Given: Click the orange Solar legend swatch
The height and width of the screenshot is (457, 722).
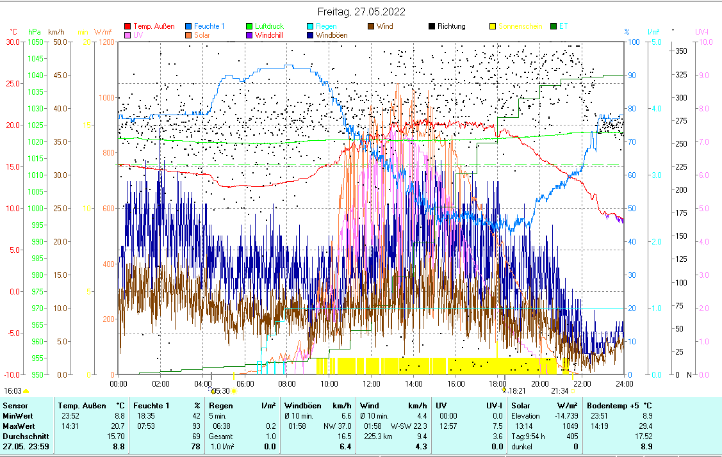Looking at the screenshot, I should click(x=188, y=35).
